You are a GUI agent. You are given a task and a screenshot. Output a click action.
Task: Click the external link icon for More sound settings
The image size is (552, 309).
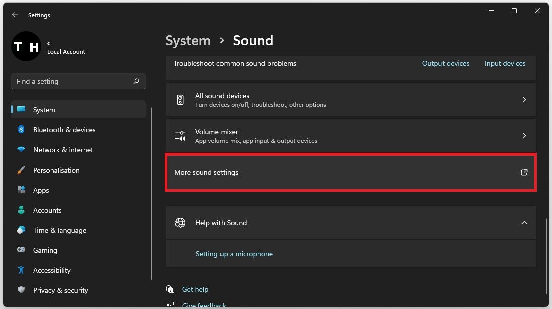tap(524, 172)
